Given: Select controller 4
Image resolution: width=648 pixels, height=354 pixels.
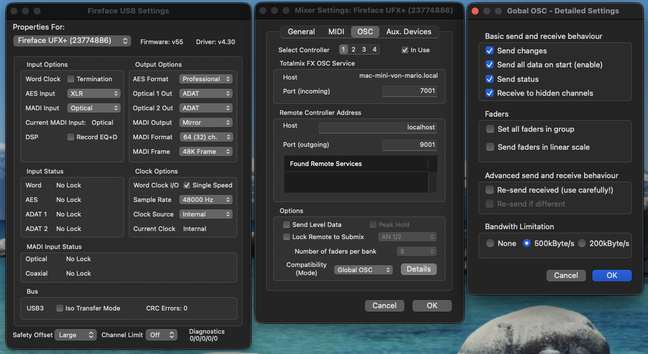Looking at the screenshot, I should [374, 49].
